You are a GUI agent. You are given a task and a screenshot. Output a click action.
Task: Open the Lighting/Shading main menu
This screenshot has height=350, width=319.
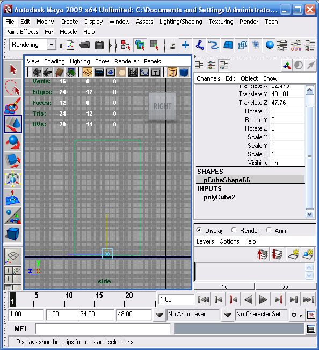coord(181,22)
